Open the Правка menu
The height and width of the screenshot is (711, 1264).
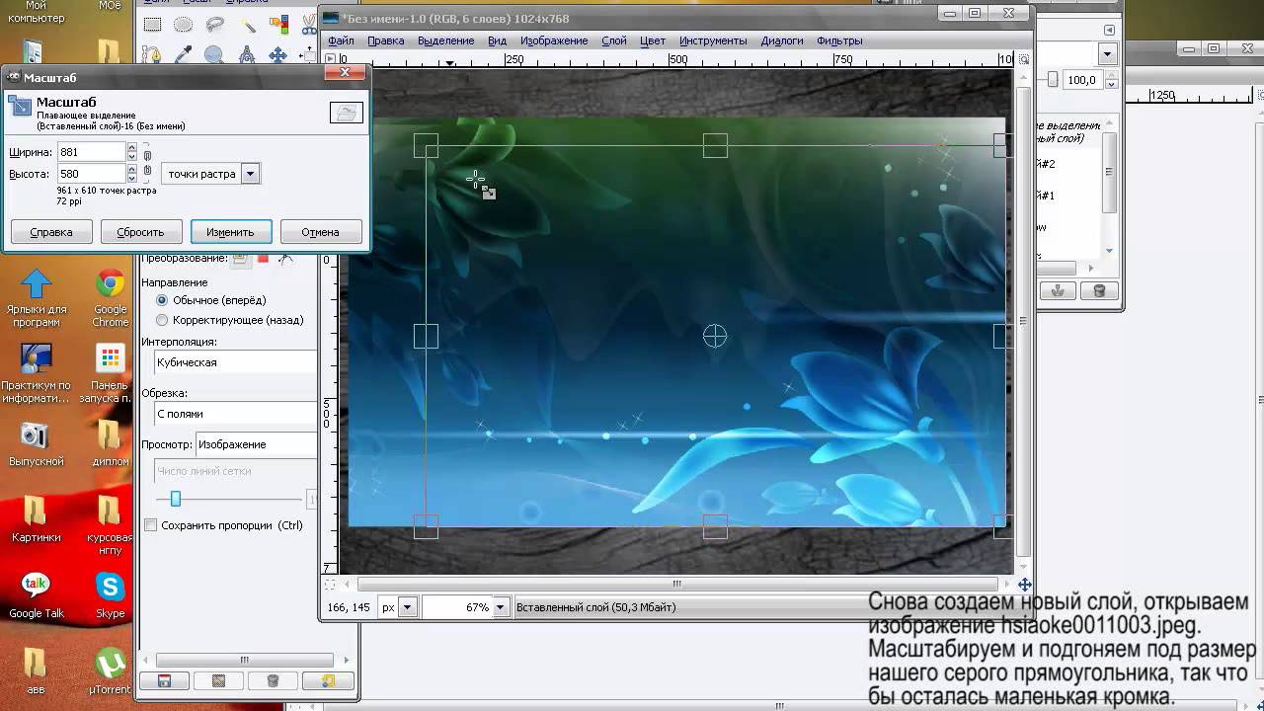[x=386, y=40]
